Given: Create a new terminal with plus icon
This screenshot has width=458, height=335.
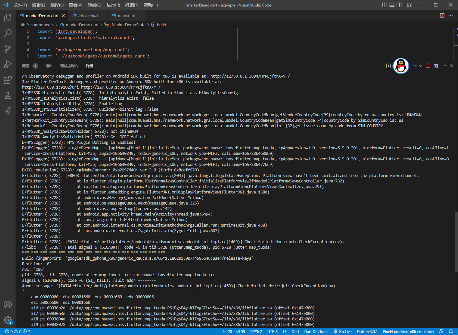Looking at the screenshot, I should pyautogui.click(x=415, y=66).
